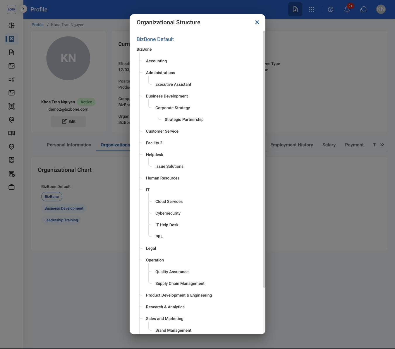Screen dimensions: 395x349
Task: Select Facility 2 in the tree
Action: click(154, 143)
